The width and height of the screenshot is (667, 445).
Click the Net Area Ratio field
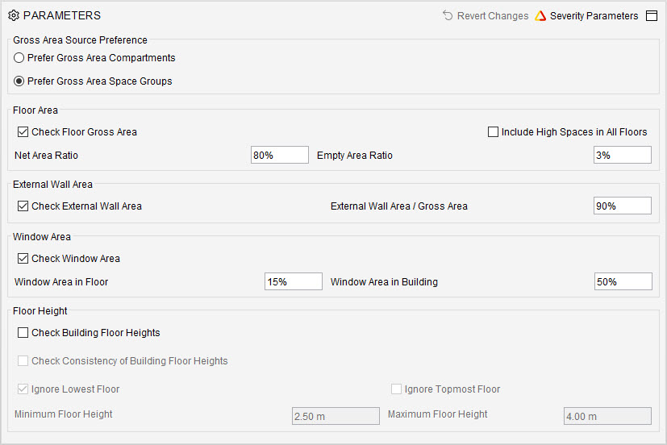(280, 155)
